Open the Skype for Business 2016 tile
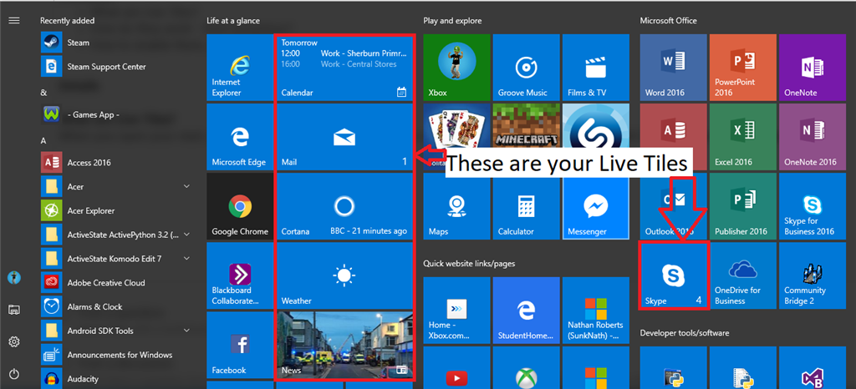This screenshot has width=856, height=389. pyautogui.click(x=813, y=206)
